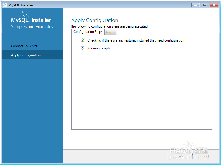Select the Configuration Steps tab
The width and height of the screenshot is (221, 165).
pos(88,32)
